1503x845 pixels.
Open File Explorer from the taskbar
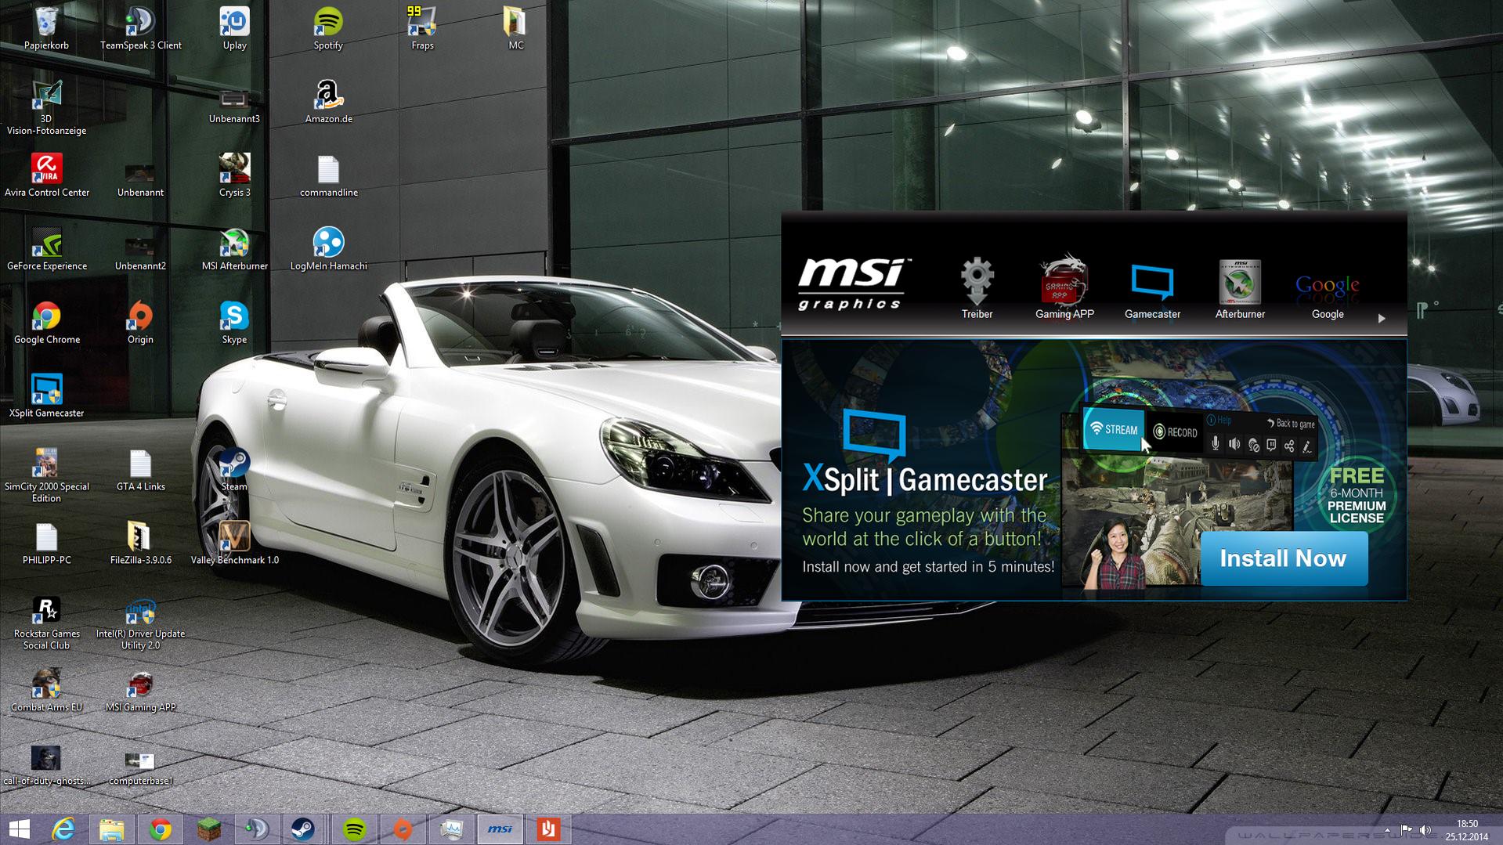pyautogui.click(x=112, y=829)
